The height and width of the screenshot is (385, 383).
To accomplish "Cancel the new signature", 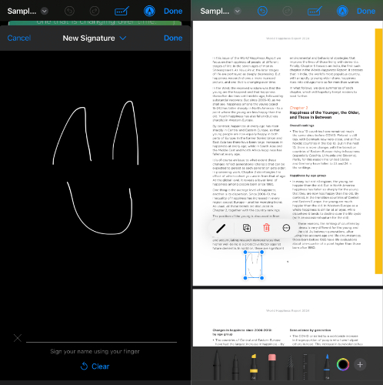I will tap(19, 38).
